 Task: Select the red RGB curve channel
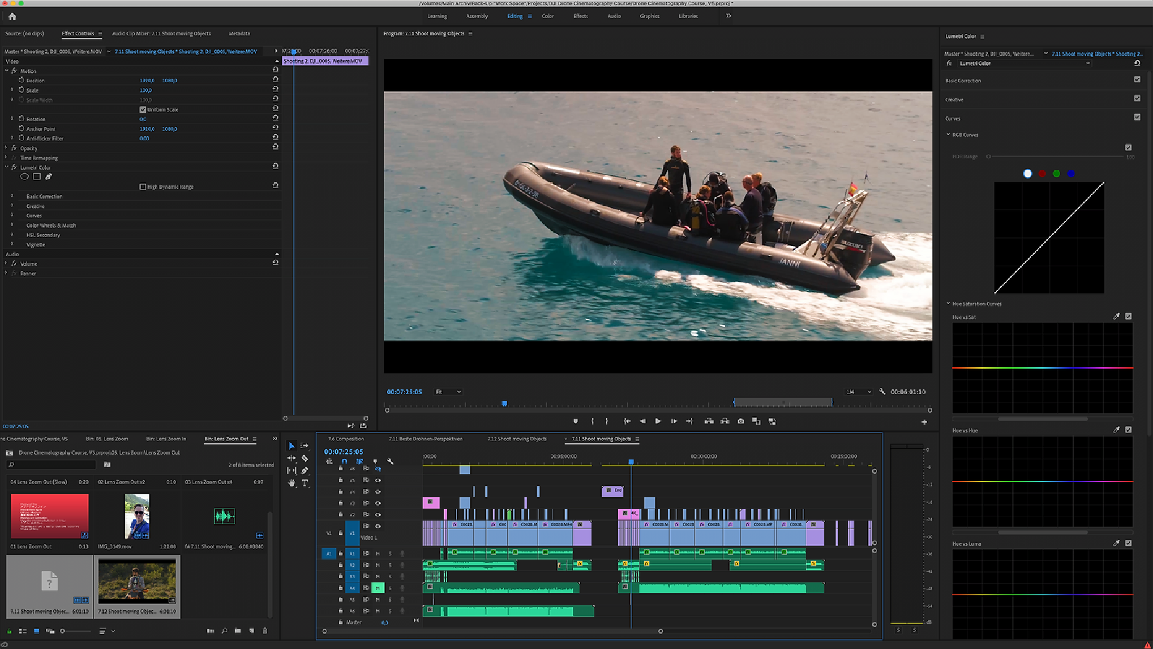coord(1042,173)
